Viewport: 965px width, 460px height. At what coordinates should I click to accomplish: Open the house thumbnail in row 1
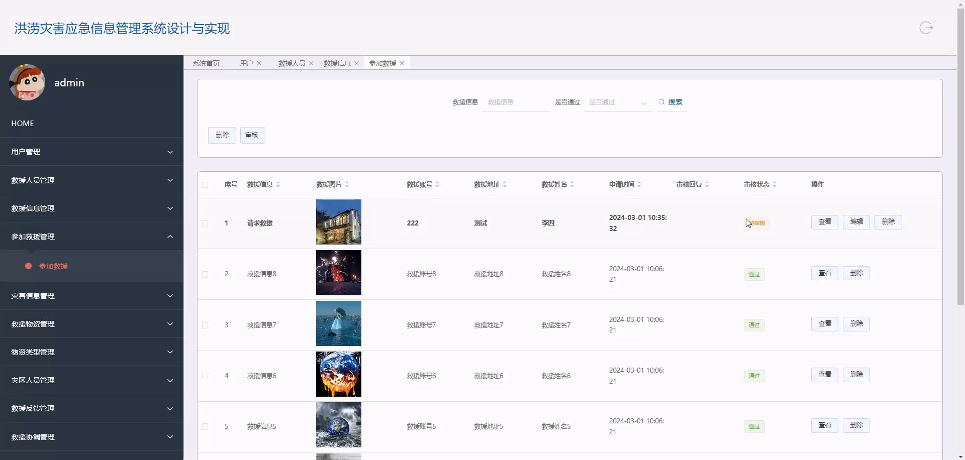338,222
